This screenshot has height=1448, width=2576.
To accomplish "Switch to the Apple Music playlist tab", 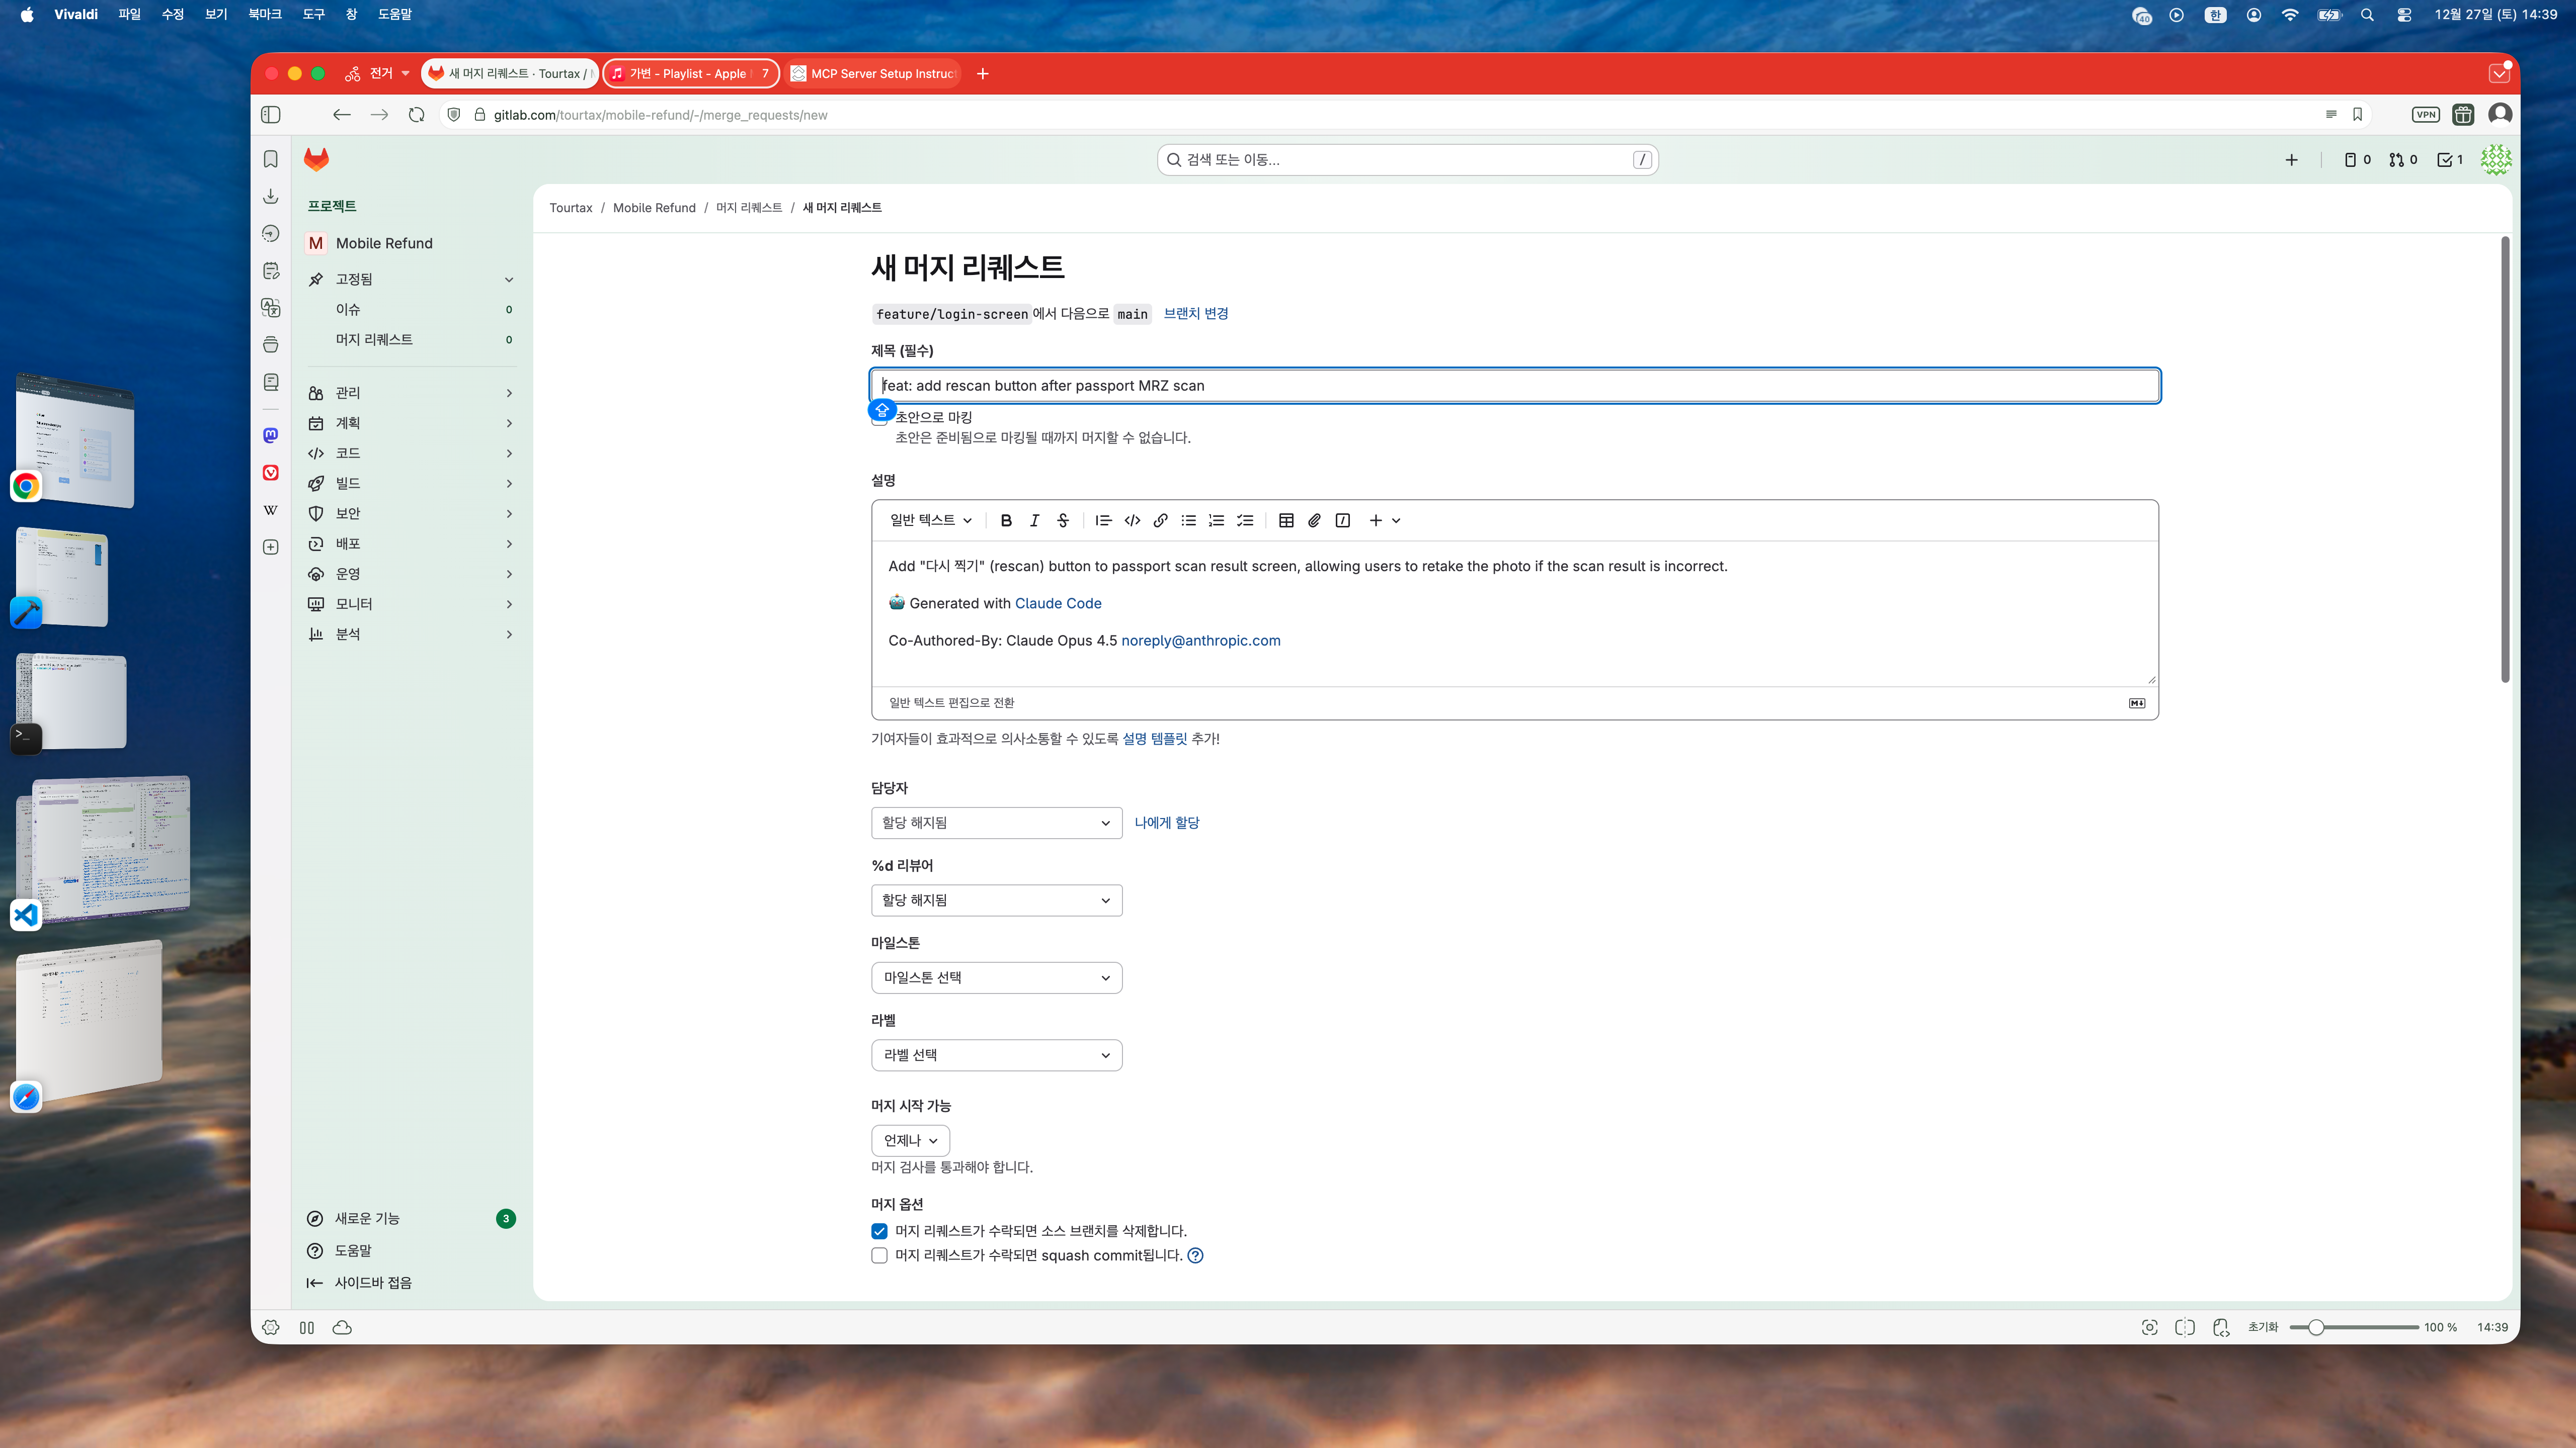I will [x=691, y=73].
